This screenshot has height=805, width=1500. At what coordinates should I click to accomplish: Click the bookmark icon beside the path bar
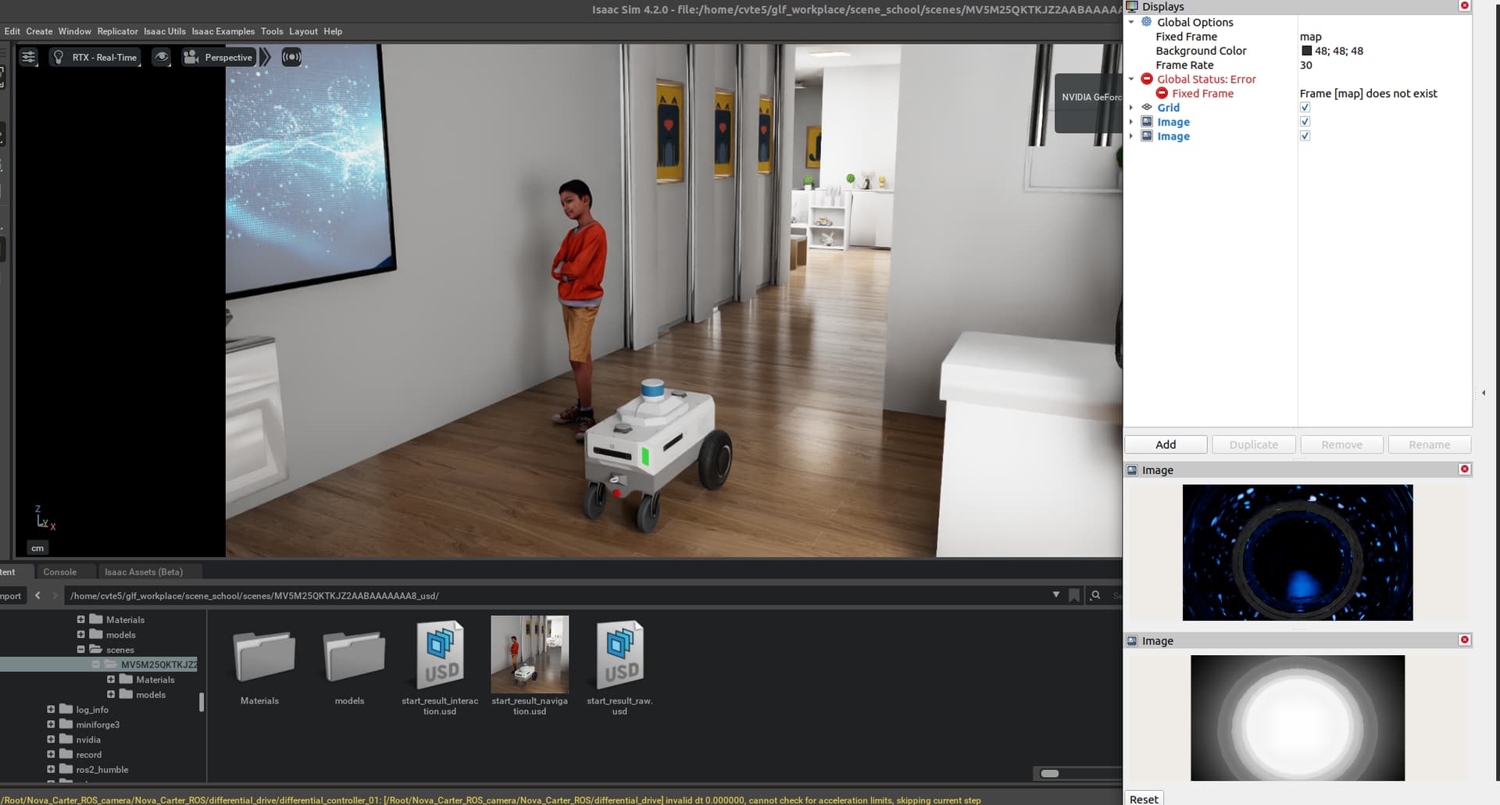(x=1074, y=595)
